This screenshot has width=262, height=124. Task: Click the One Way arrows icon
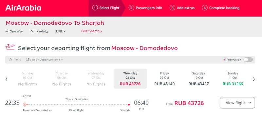(7, 31)
